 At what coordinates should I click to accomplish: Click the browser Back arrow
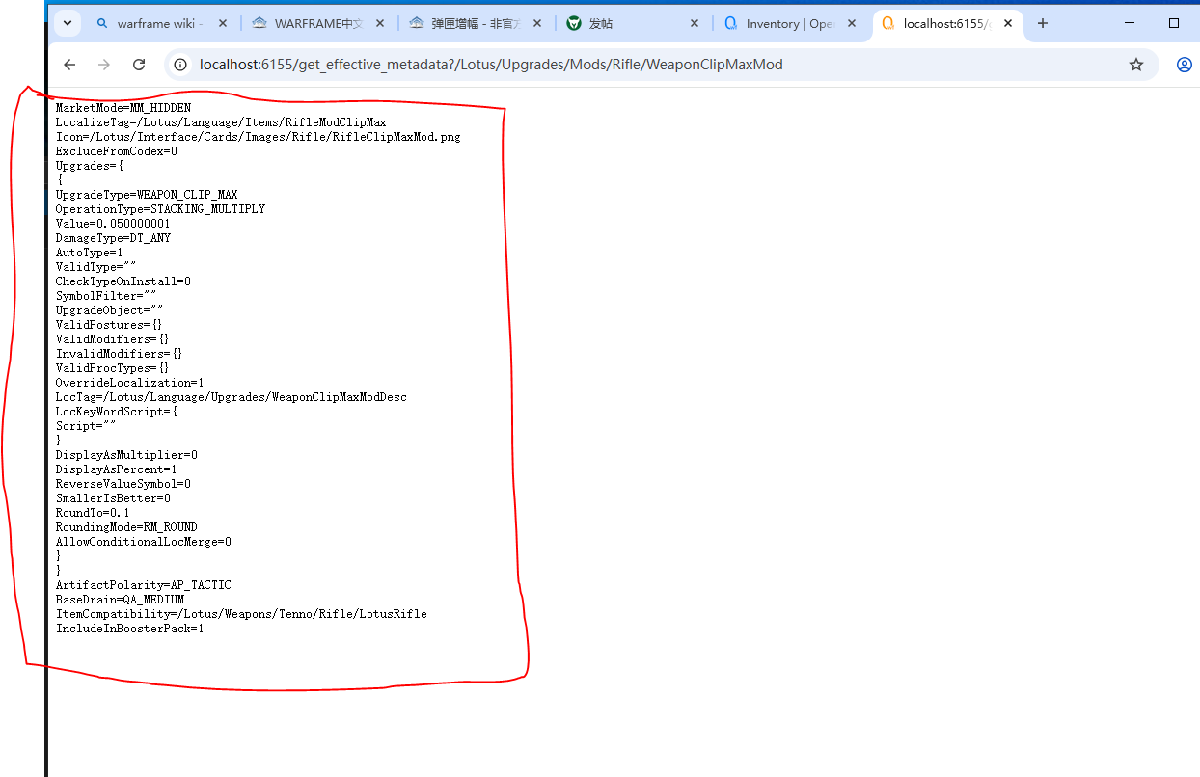pyautogui.click(x=69, y=65)
